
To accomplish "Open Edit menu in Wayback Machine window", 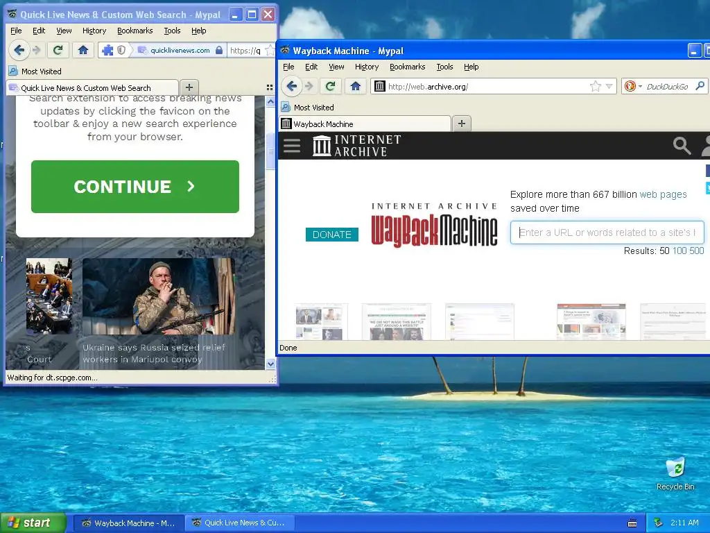I will (311, 67).
